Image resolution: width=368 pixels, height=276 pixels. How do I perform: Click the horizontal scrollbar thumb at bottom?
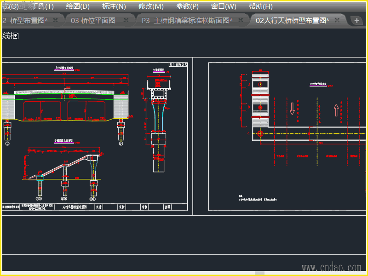click(260, 273)
